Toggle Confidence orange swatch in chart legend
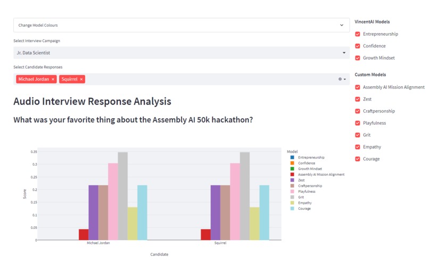The image size is (429, 262). pos(292,163)
